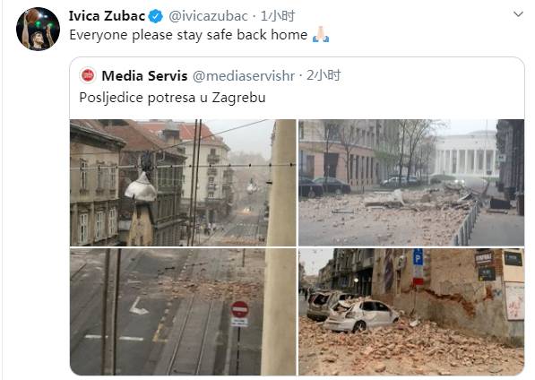Image resolution: width=535 pixels, height=380 pixels.
Task: Open the rubble near columned building photo
Action: (x=411, y=183)
